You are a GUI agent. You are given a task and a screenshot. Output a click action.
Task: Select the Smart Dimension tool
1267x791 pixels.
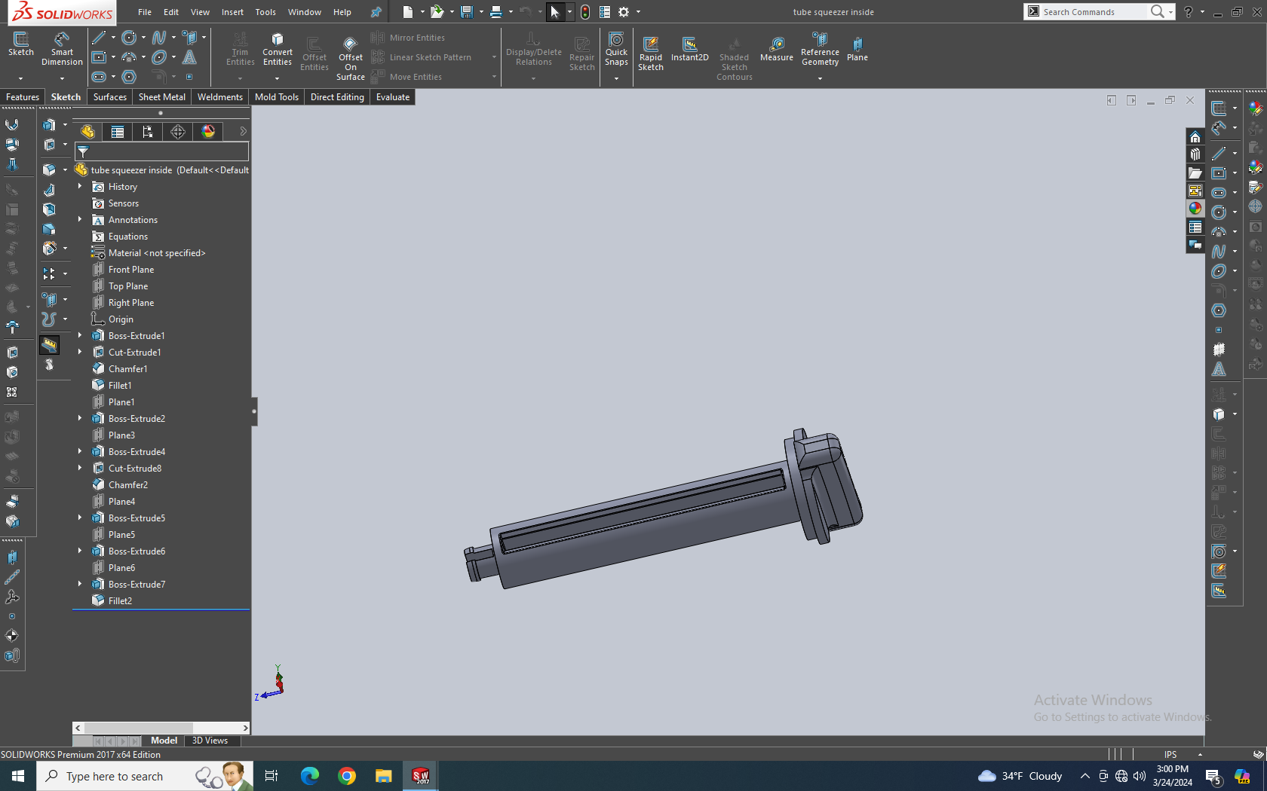[62, 49]
